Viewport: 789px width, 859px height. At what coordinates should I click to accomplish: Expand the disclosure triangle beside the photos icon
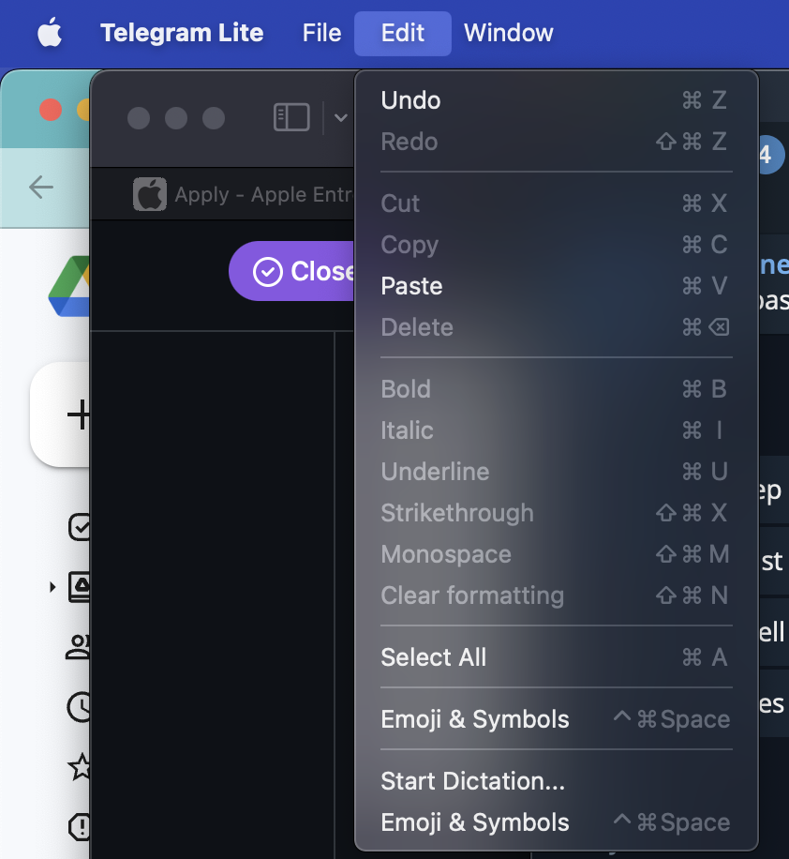(x=51, y=586)
